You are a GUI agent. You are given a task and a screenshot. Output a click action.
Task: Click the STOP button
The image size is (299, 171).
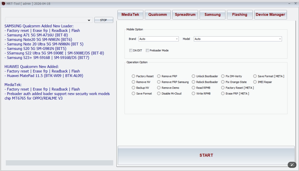[104, 20]
